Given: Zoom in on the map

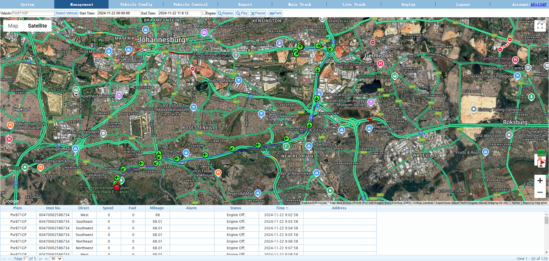Looking at the screenshot, I should coord(540,181).
